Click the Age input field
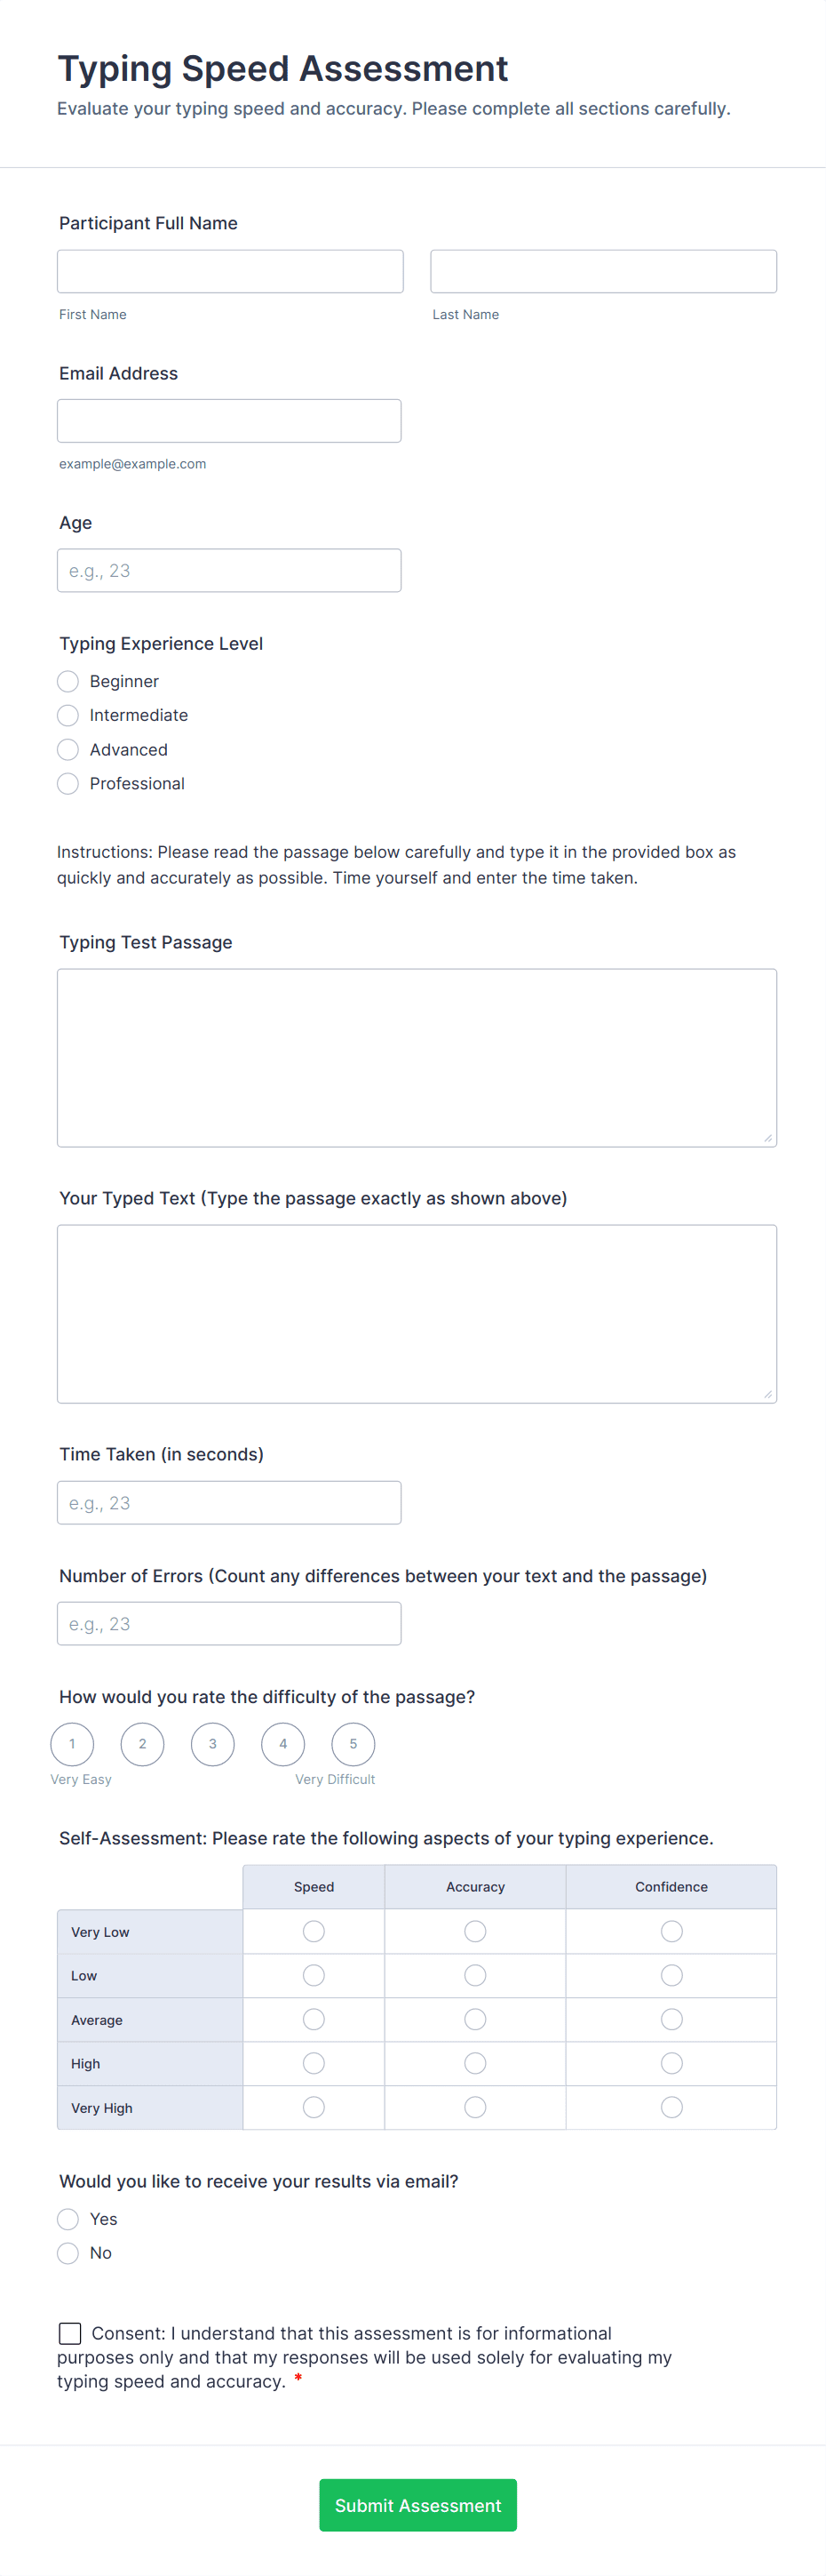The image size is (826, 2576). point(229,569)
